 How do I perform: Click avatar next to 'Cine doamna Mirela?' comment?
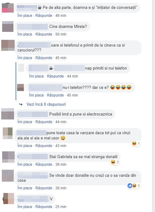(x=8, y=26)
